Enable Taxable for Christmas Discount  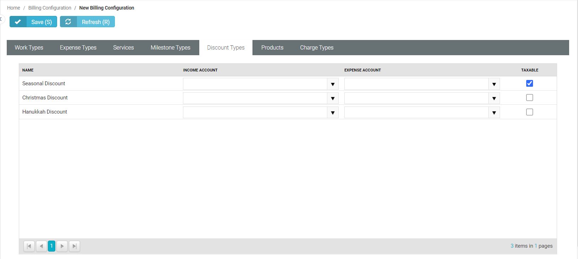click(529, 98)
